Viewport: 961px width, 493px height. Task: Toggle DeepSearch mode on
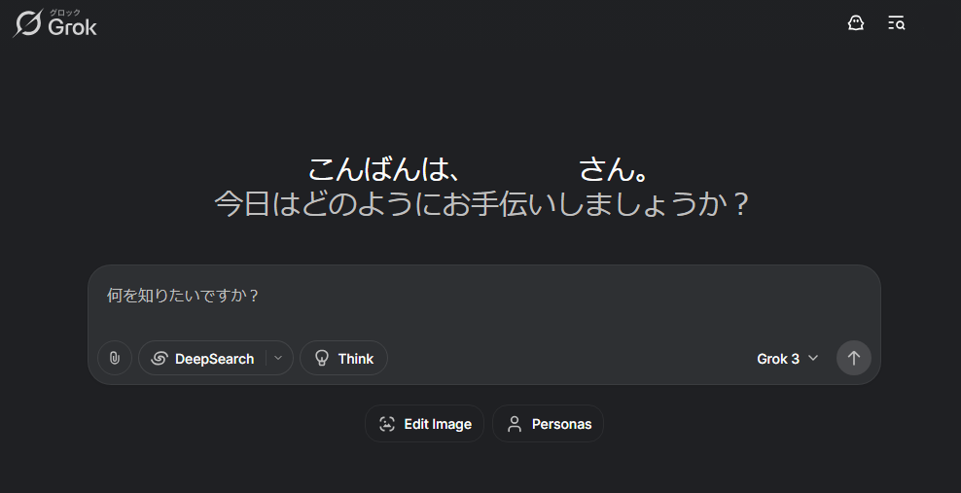click(x=203, y=358)
